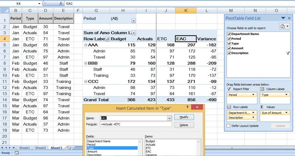Switch to the Sheet2 tab
This screenshot has height=156, width=295.
click(x=40, y=148)
